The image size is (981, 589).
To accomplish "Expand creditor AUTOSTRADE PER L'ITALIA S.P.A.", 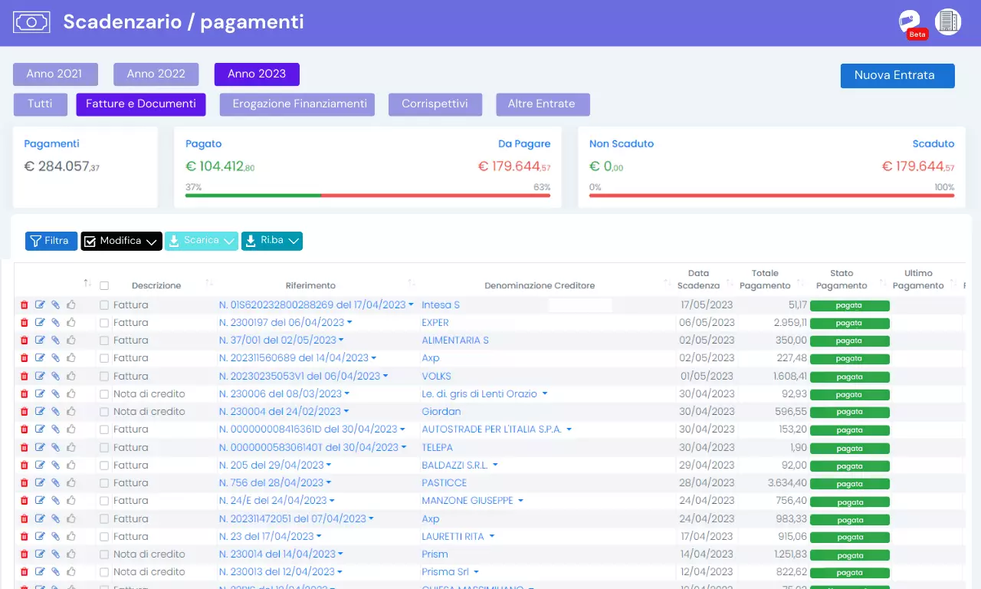I will (569, 429).
